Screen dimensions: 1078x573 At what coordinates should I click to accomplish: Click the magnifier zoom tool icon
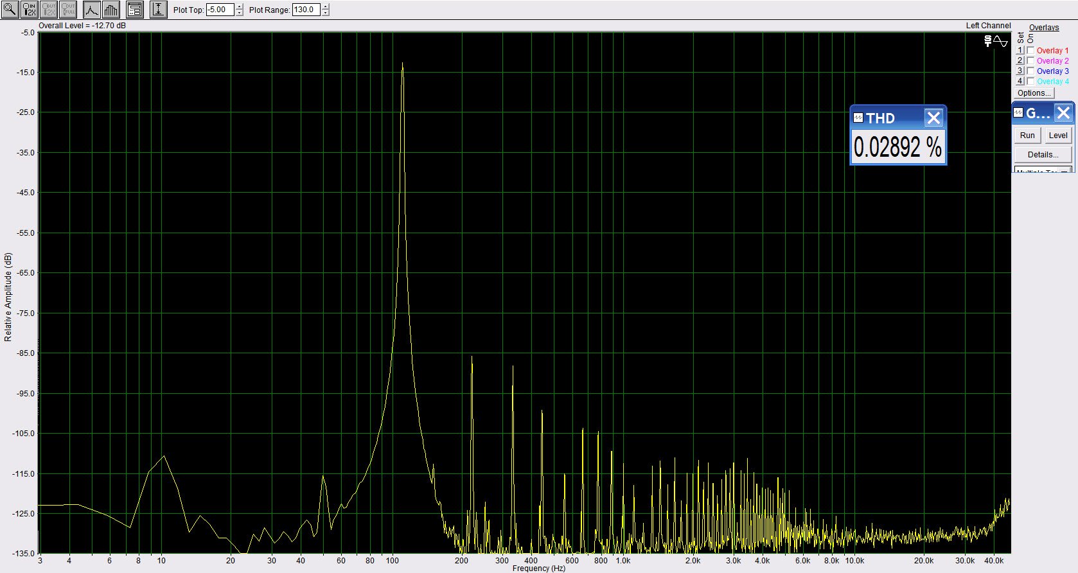click(10, 9)
